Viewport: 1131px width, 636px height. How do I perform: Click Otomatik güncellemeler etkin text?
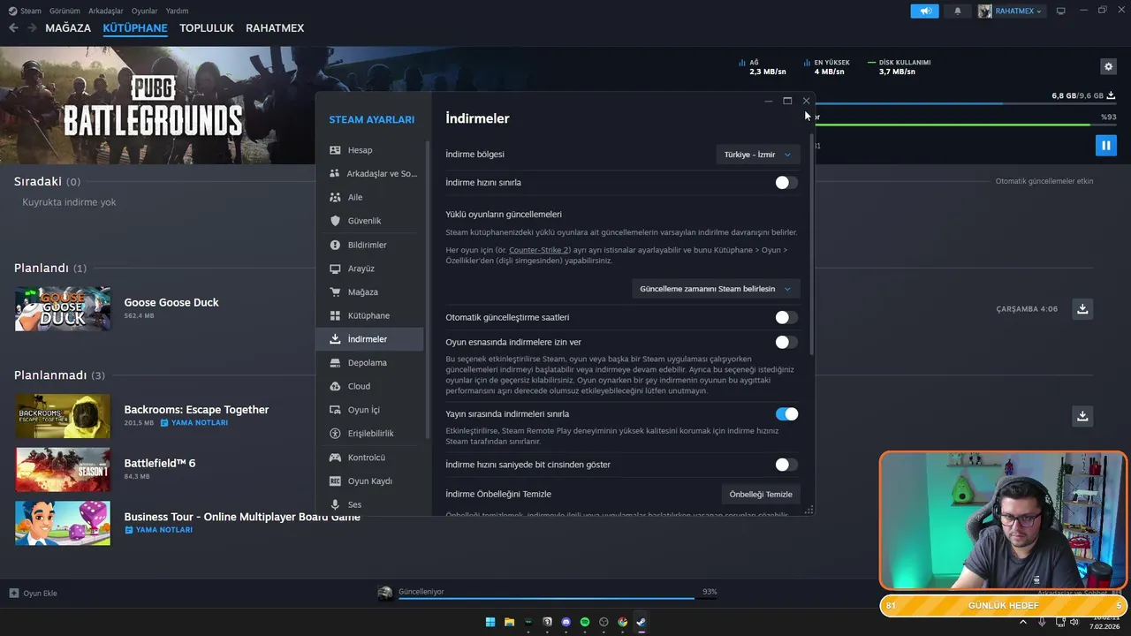click(x=1044, y=181)
